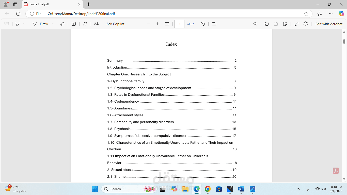
Task: Open Find in document search
Action: 255,24
